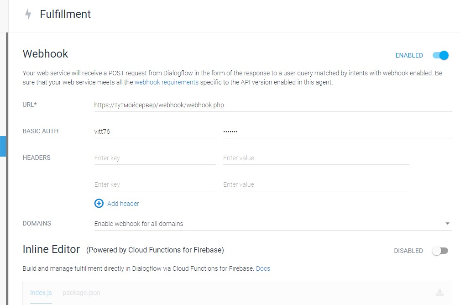The width and height of the screenshot is (460, 305).
Task: Switch to the package.json tab
Action: [x=81, y=293]
